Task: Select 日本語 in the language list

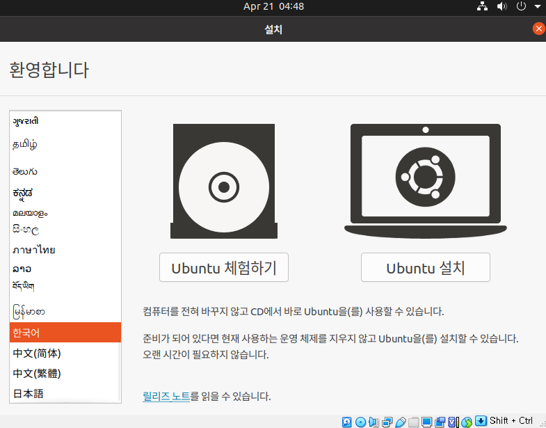Action: click(x=65, y=393)
